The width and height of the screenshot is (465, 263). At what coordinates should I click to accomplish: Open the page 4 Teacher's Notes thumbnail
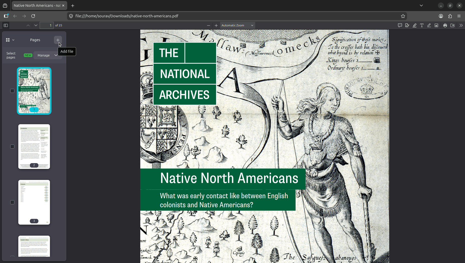[x=34, y=246]
